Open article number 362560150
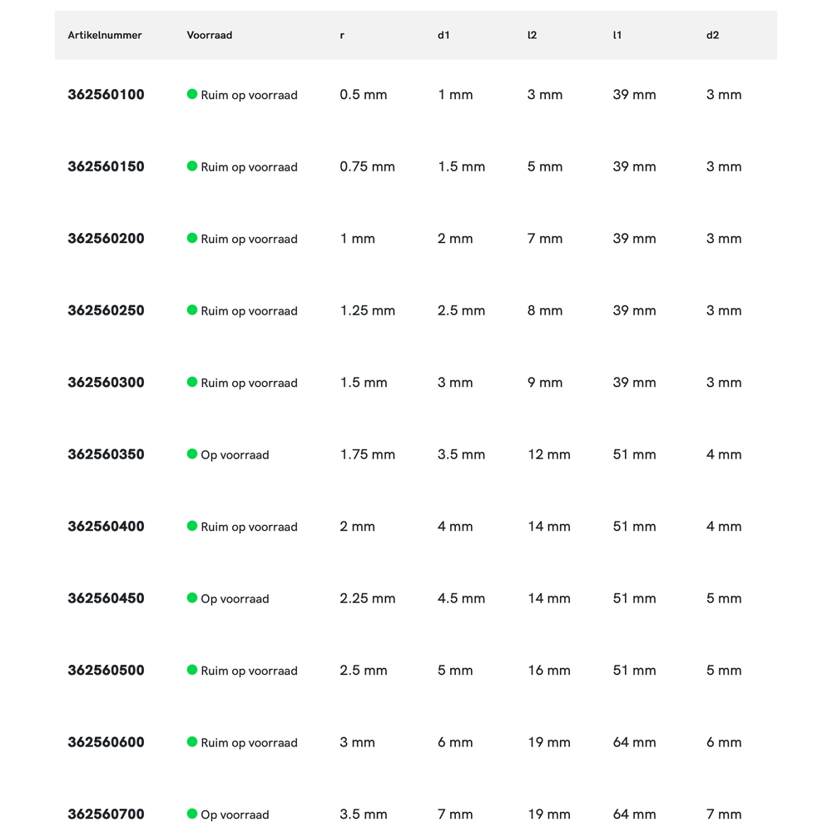The image size is (832, 832). point(106,166)
